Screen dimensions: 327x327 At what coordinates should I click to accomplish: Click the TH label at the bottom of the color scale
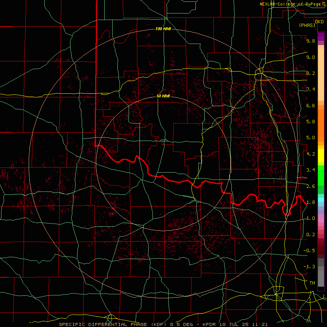click(x=312, y=283)
